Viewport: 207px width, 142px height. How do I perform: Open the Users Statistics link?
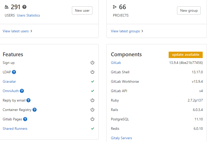point(28,15)
